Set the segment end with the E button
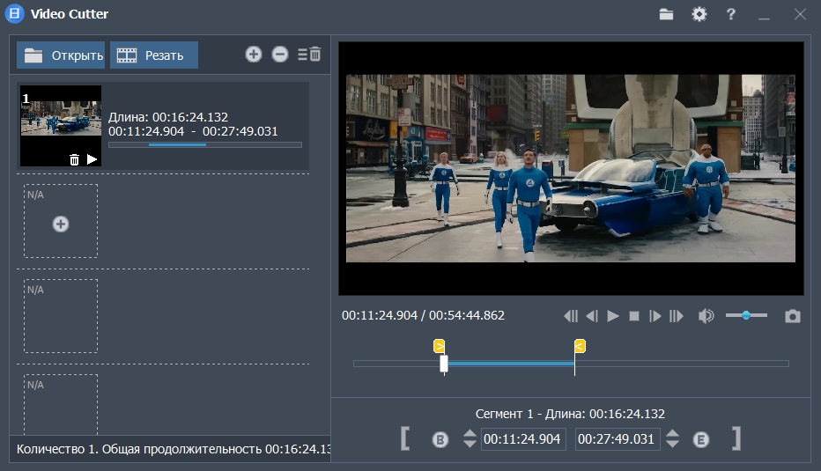The height and width of the screenshot is (471, 821). pyautogui.click(x=701, y=439)
